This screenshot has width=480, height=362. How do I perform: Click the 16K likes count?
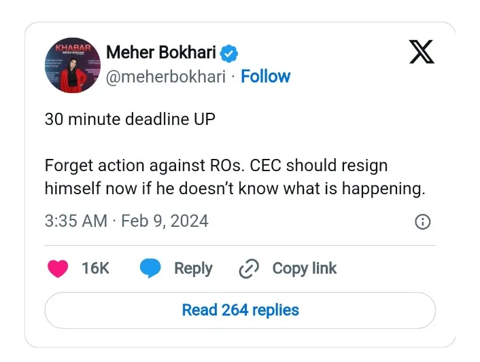point(95,268)
